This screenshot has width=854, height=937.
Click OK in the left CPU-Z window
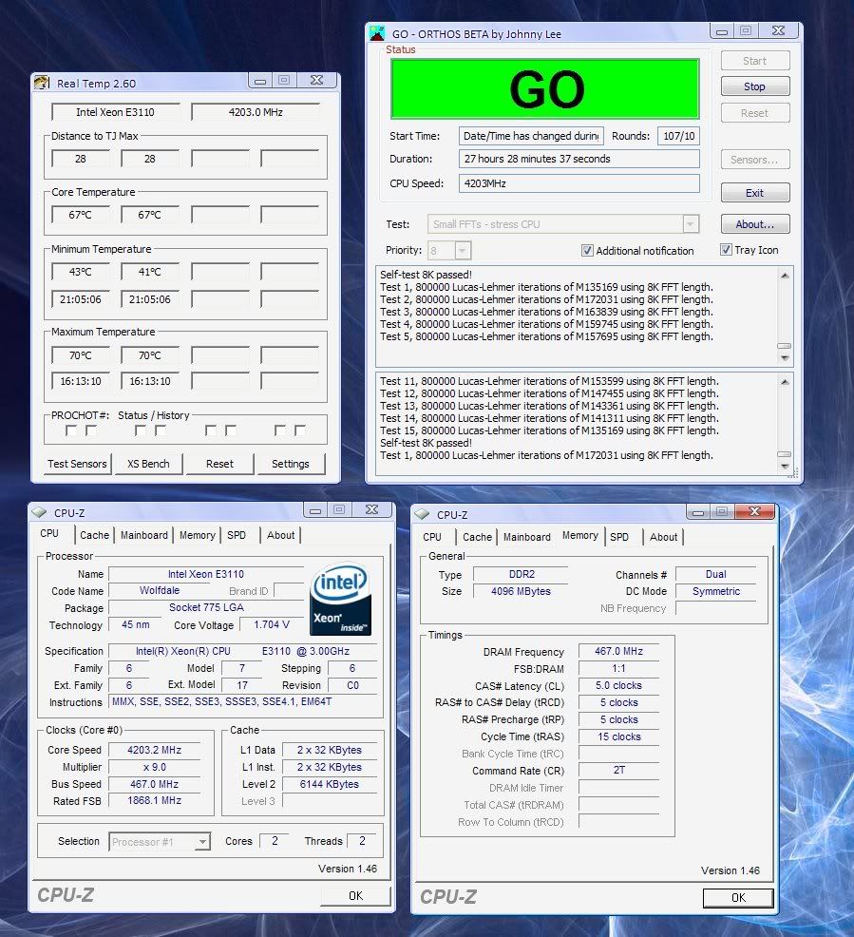click(x=356, y=895)
